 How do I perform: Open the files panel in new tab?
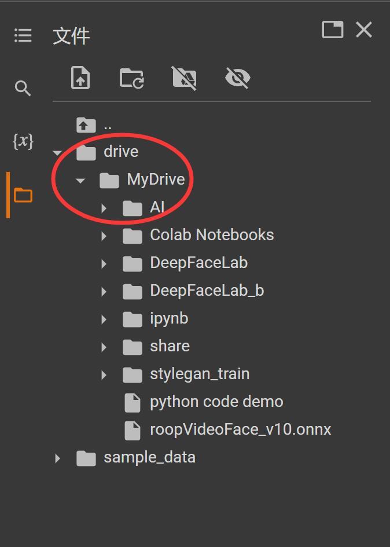(x=333, y=30)
